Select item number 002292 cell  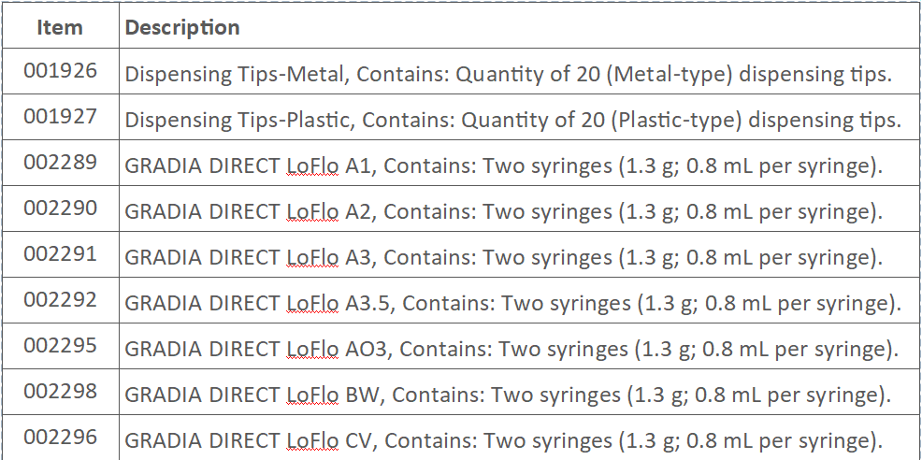(x=60, y=299)
